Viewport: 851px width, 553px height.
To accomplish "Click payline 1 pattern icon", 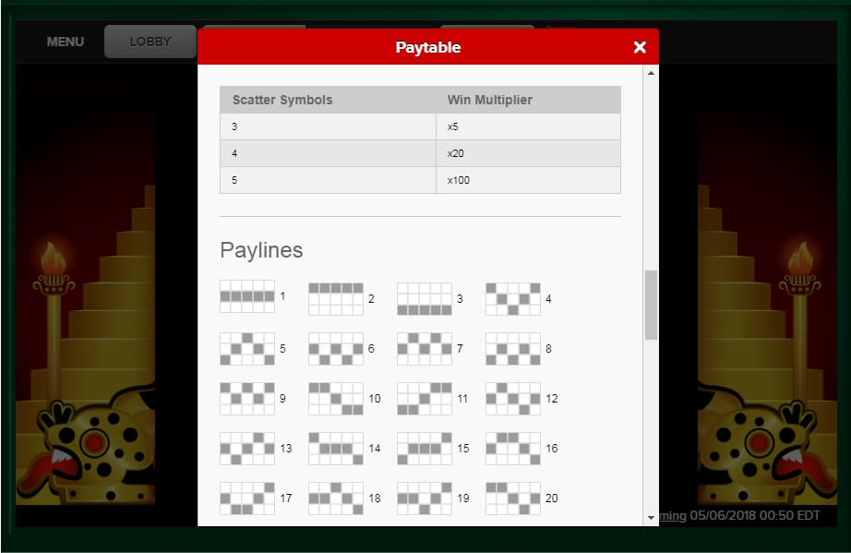I will [247, 297].
